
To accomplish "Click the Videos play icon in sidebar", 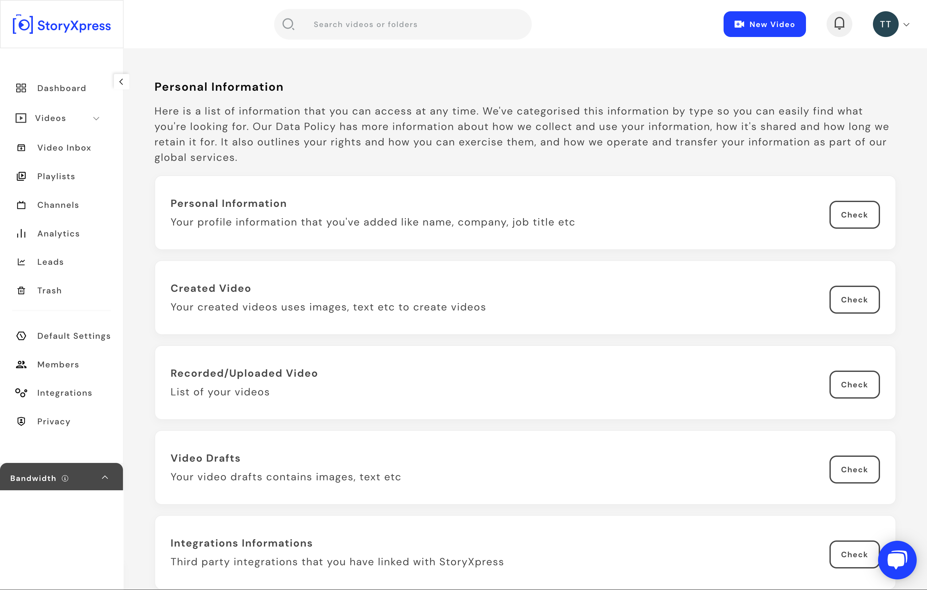I will (x=21, y=118).
